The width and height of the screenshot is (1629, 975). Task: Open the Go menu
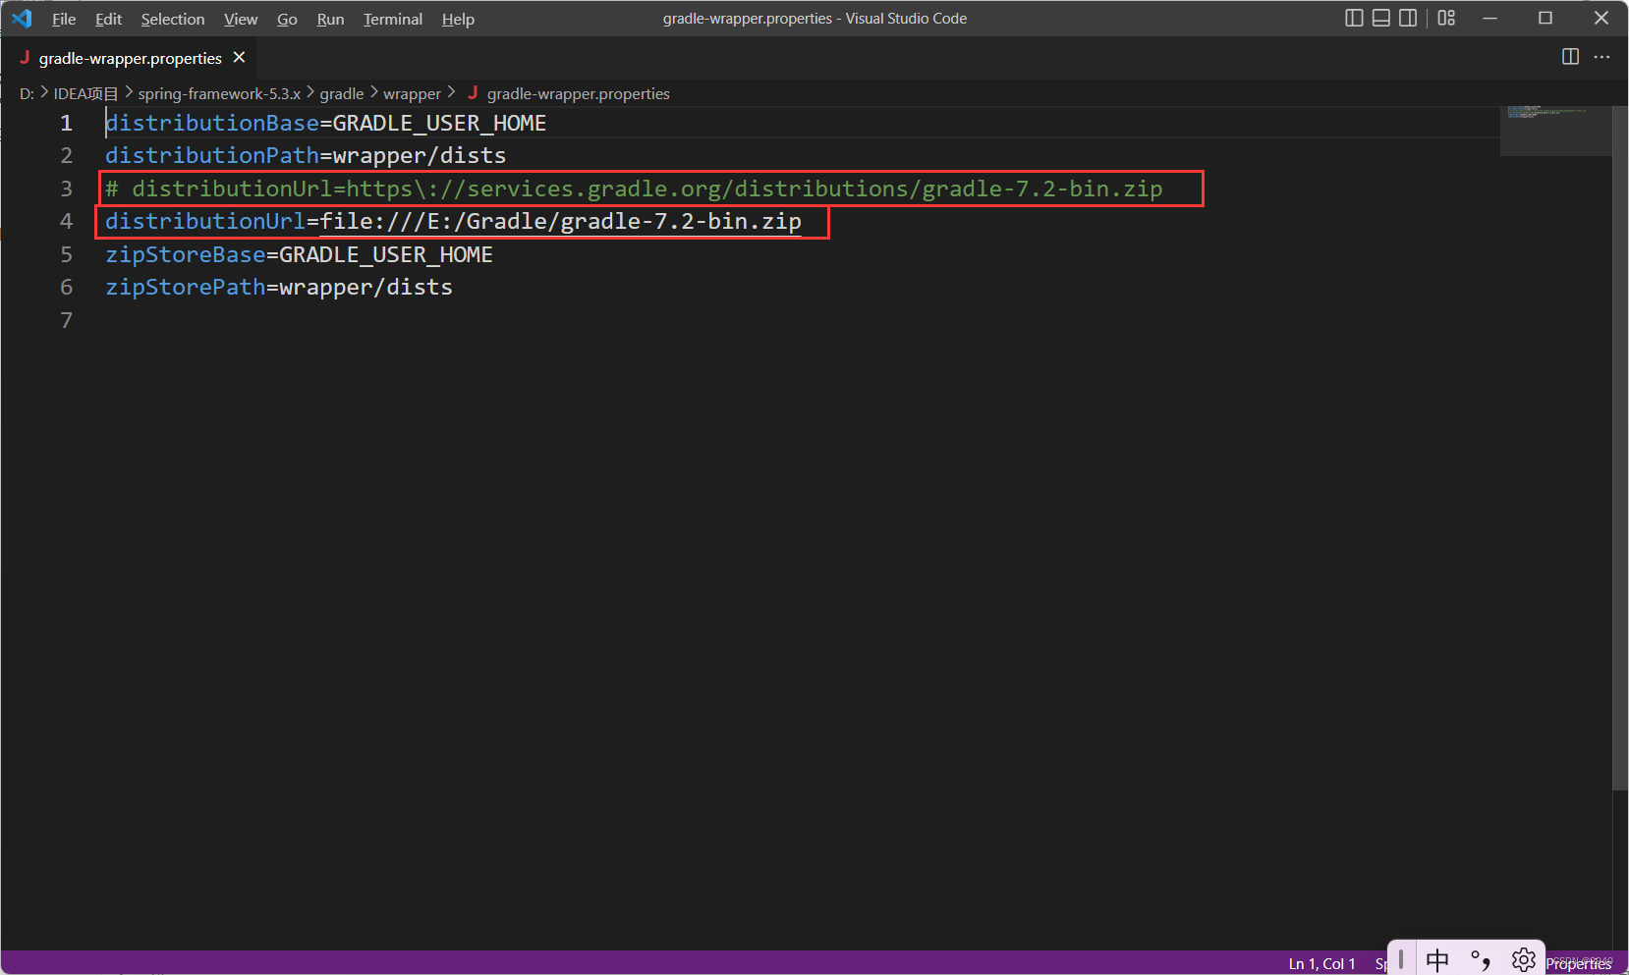click(x=287, y=19)
